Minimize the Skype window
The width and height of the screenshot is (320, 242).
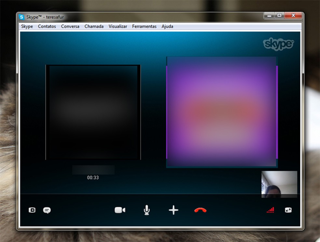[269, 16]
